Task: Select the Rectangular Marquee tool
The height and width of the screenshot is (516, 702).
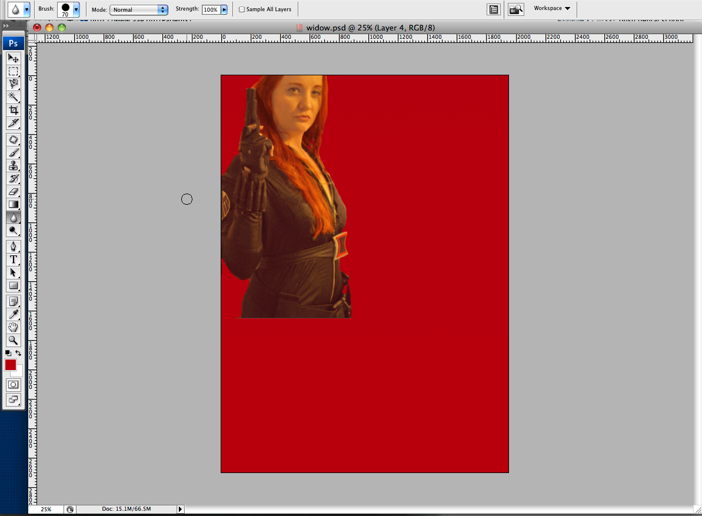Action: point(14,71)
